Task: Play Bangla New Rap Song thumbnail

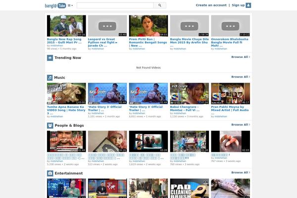Action: [x=66, y=26]
